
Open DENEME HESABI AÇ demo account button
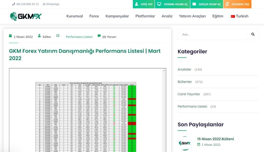coord(172,4)
